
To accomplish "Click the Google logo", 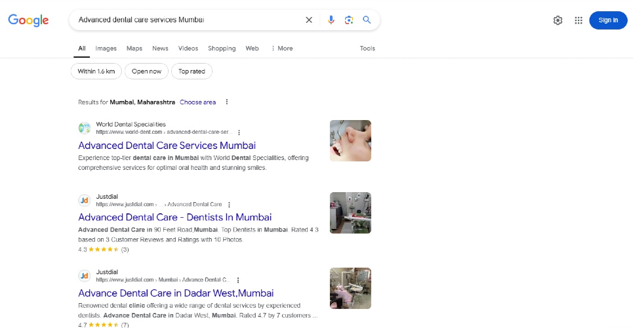I will (28, 20).
